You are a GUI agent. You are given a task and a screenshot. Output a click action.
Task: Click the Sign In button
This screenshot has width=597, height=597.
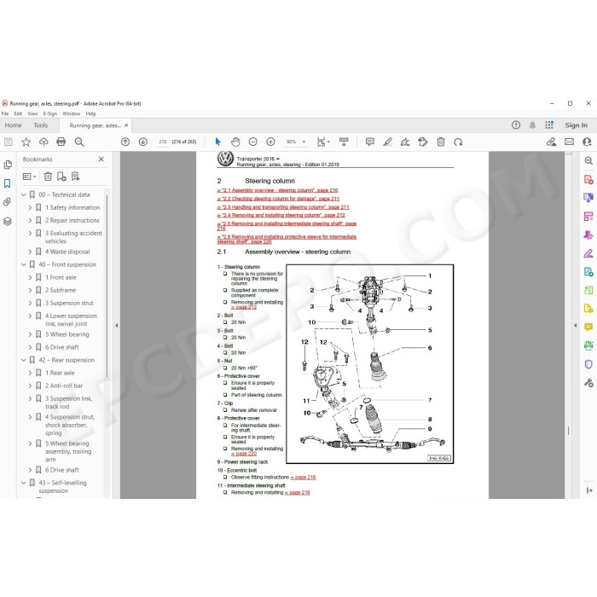[576, 125]
